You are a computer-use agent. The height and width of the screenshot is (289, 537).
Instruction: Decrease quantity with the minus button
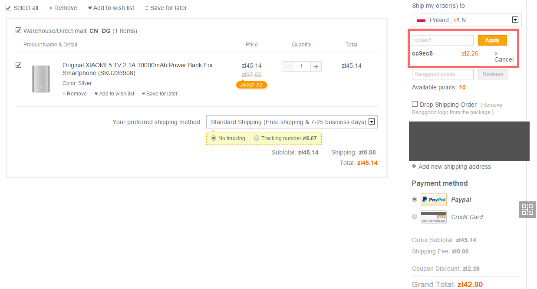287,66
